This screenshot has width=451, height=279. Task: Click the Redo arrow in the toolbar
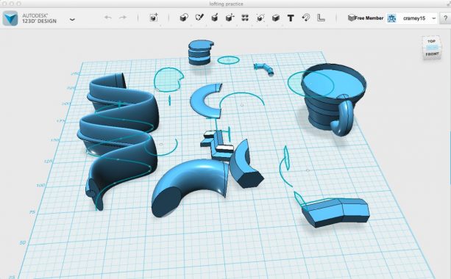123,18
